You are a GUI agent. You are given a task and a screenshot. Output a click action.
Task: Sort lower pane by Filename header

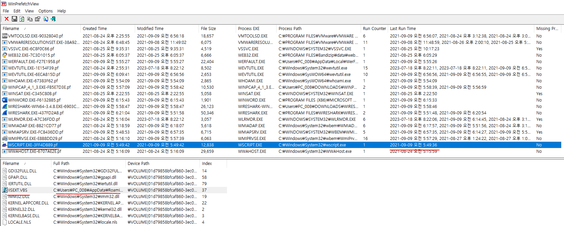(26, 164)
